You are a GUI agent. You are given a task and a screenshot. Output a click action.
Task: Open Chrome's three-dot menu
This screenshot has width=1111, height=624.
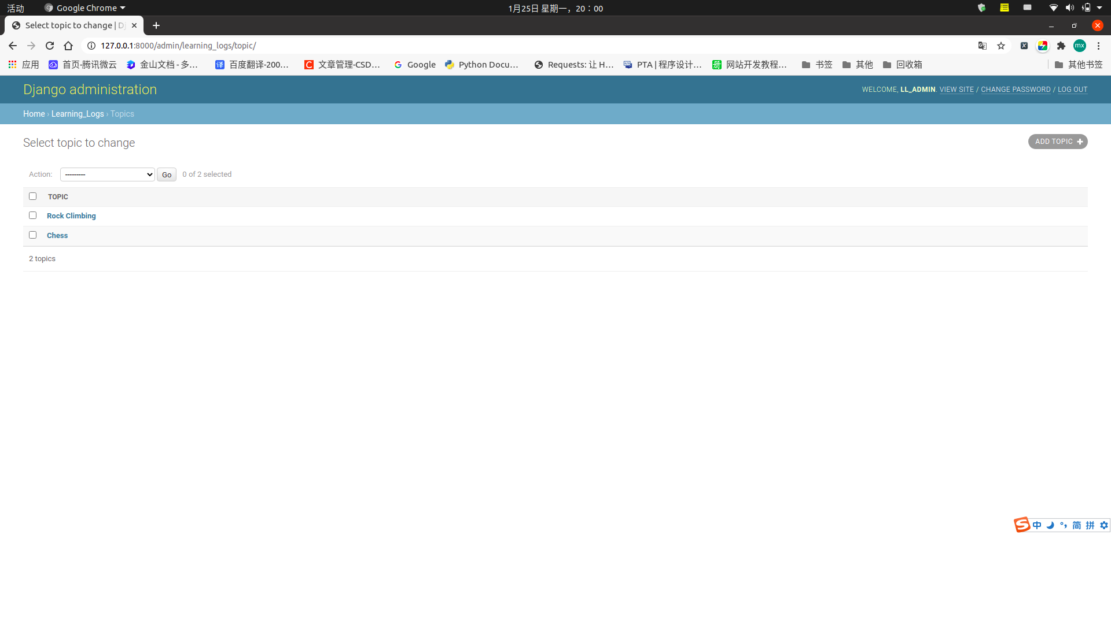pos(1098,46)
